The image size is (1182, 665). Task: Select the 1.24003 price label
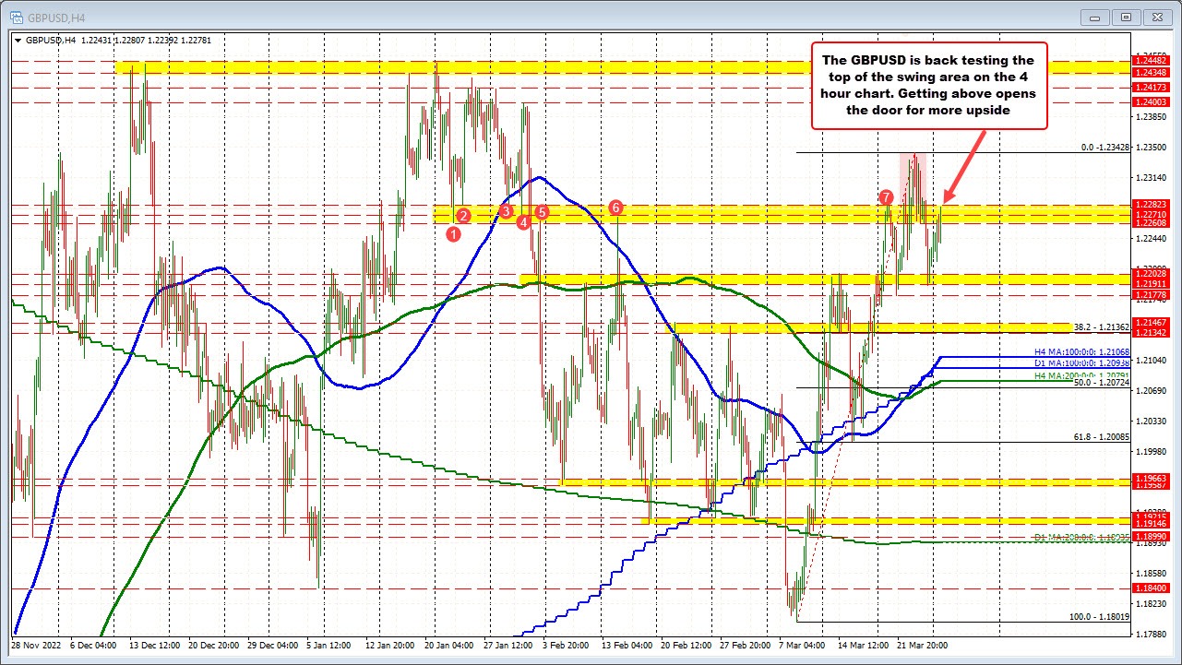pos(1151,101)
